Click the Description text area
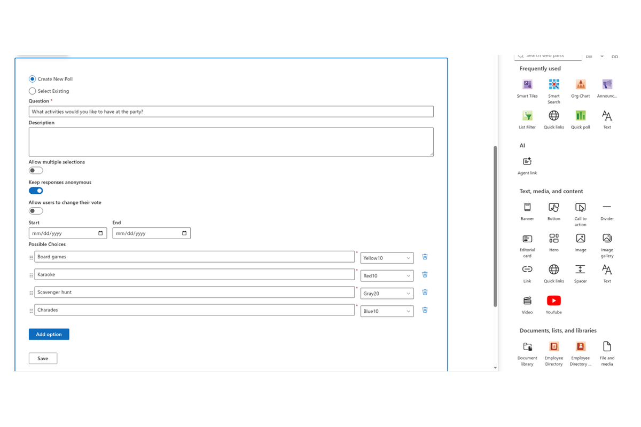 231,141
